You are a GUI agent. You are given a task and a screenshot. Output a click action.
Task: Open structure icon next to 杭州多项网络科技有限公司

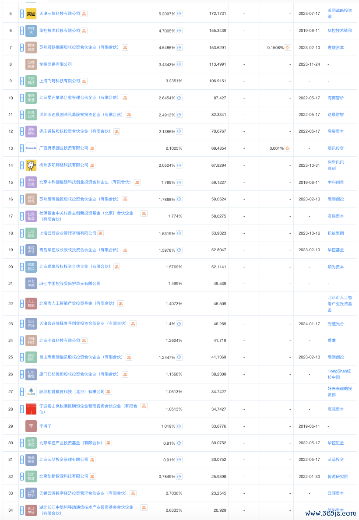point(92,165)
